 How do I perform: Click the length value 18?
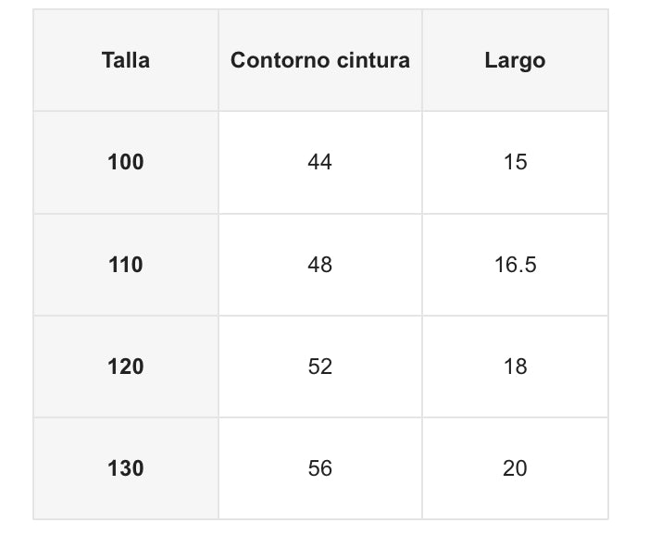point(515,367)
